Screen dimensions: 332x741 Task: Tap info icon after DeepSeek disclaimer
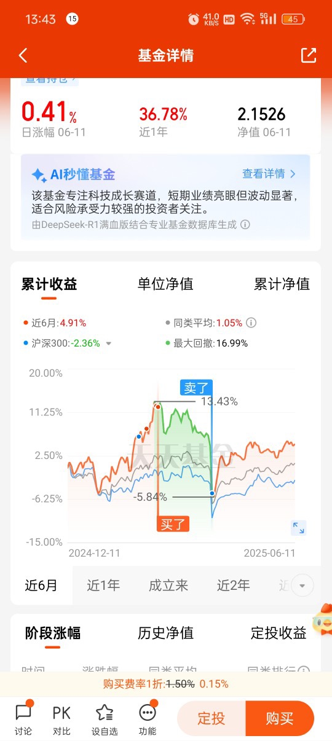tap(245, 225)
